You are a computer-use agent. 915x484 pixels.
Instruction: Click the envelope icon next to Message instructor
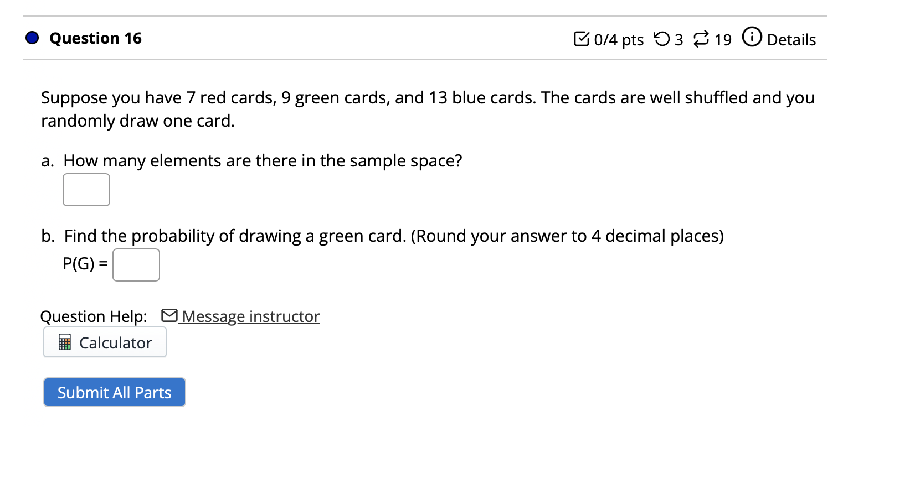tap(169, 315)
